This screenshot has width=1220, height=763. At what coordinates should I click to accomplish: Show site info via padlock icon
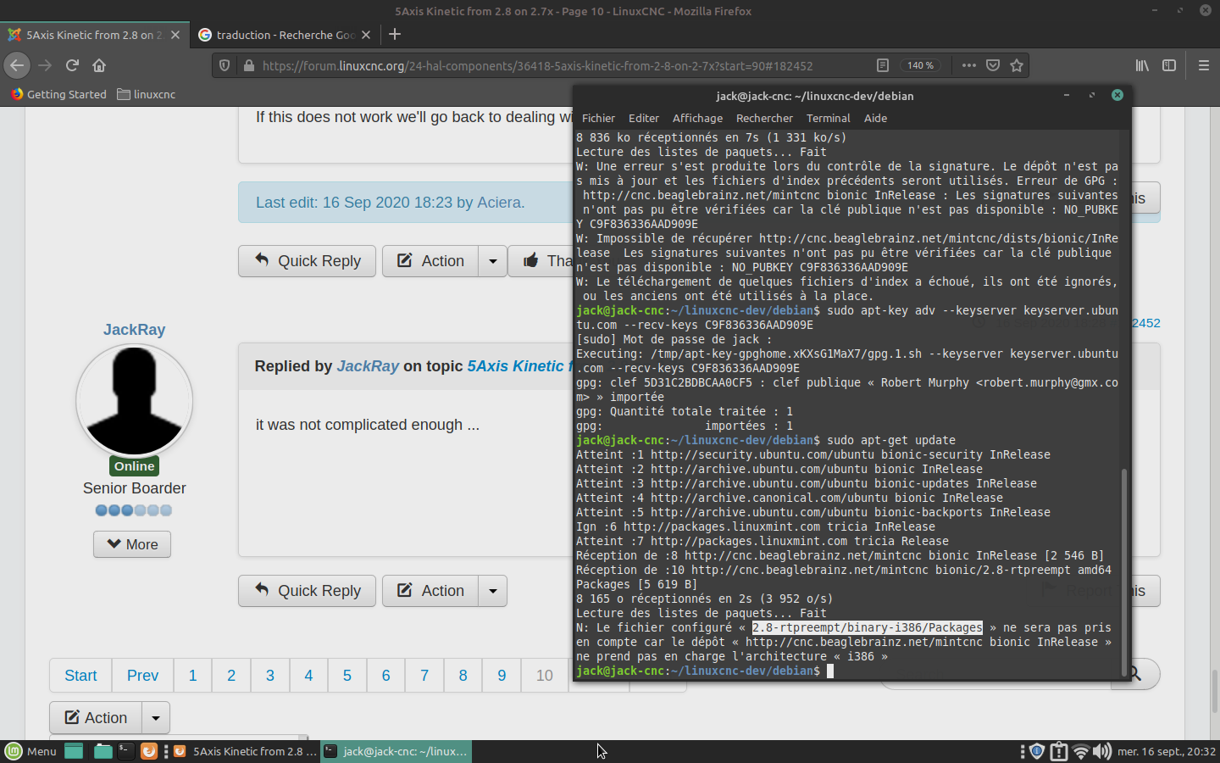(248, 65)
